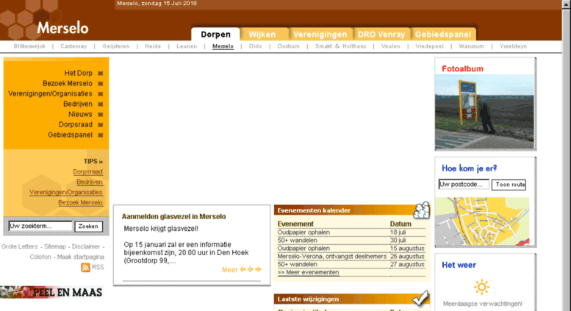Click the vertical page scrollbar
The width and height of the screenshot is (571, 311).
coord(567,156)
